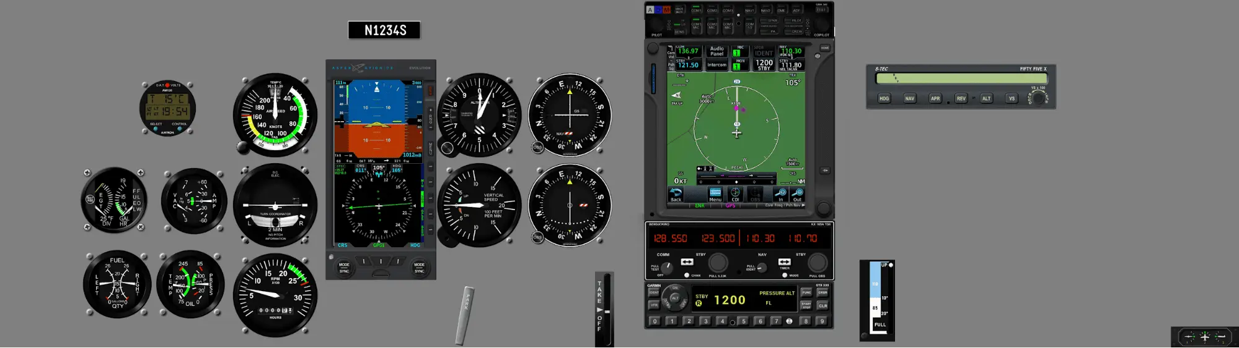Viewport: 1239px width, 348px height.
Task: Select the HDG softkey on the Aspen display
Action: 415,245
